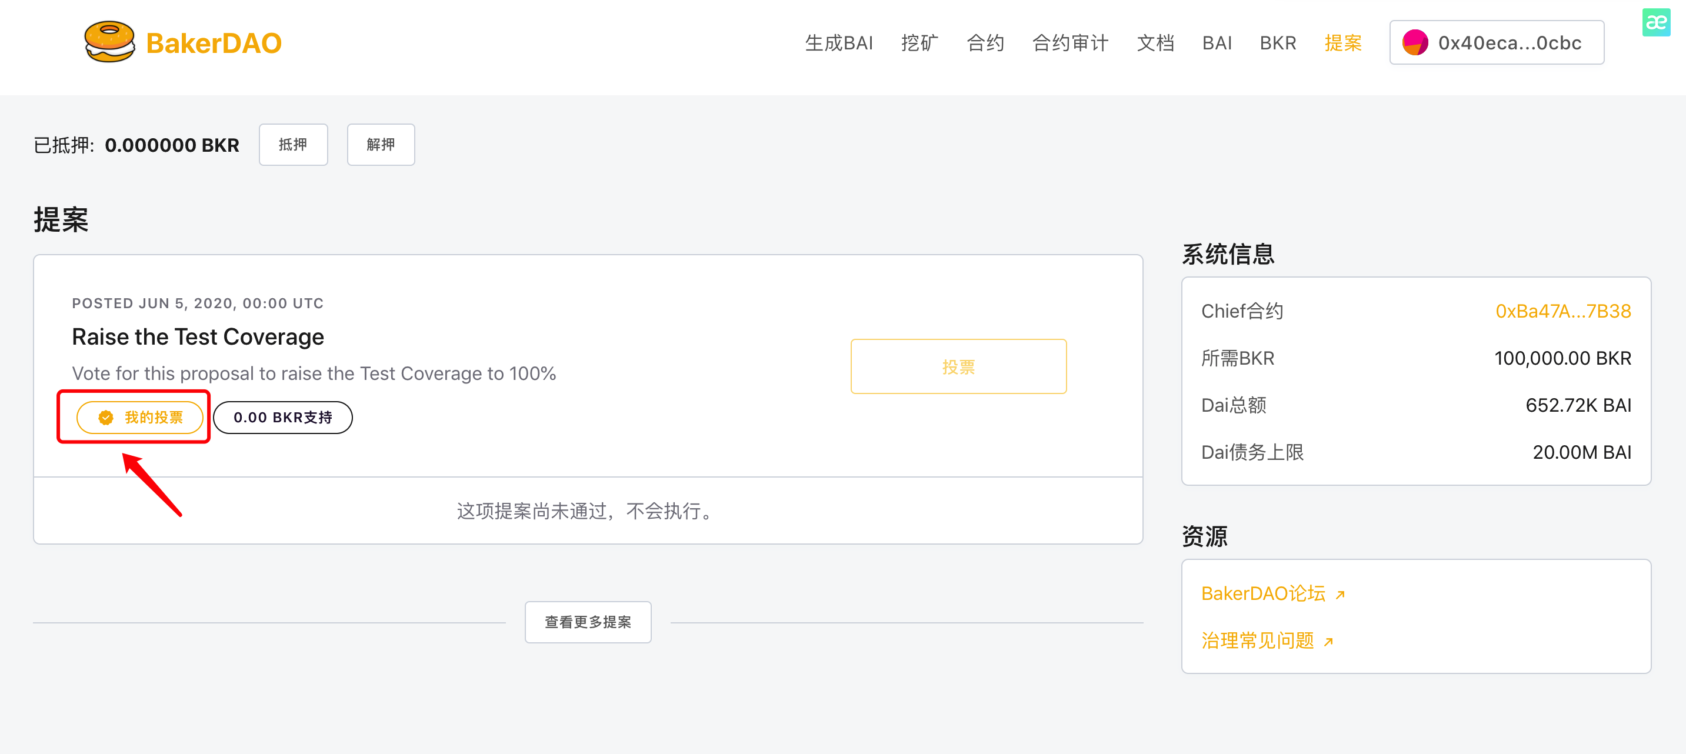Viewport: 1686px width, 754px height.
Task: Open the 生成BAI menu item
Action: click(838, 43)
